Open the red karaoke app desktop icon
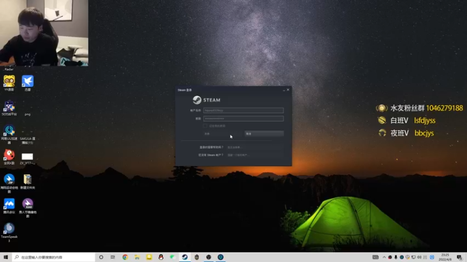Screen dimensions: 467x262 click(x=9, y=157)
